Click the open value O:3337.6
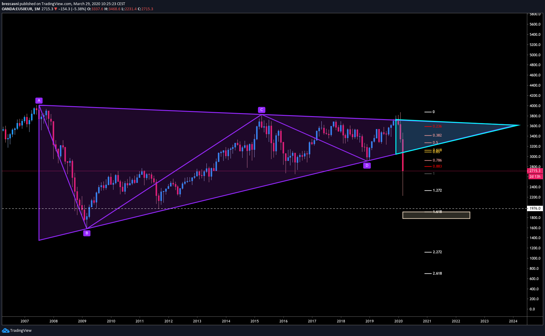 [x=95, y=9]
